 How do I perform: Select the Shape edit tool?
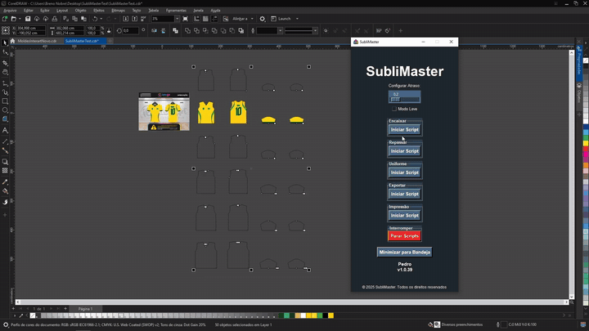[5, 52]
